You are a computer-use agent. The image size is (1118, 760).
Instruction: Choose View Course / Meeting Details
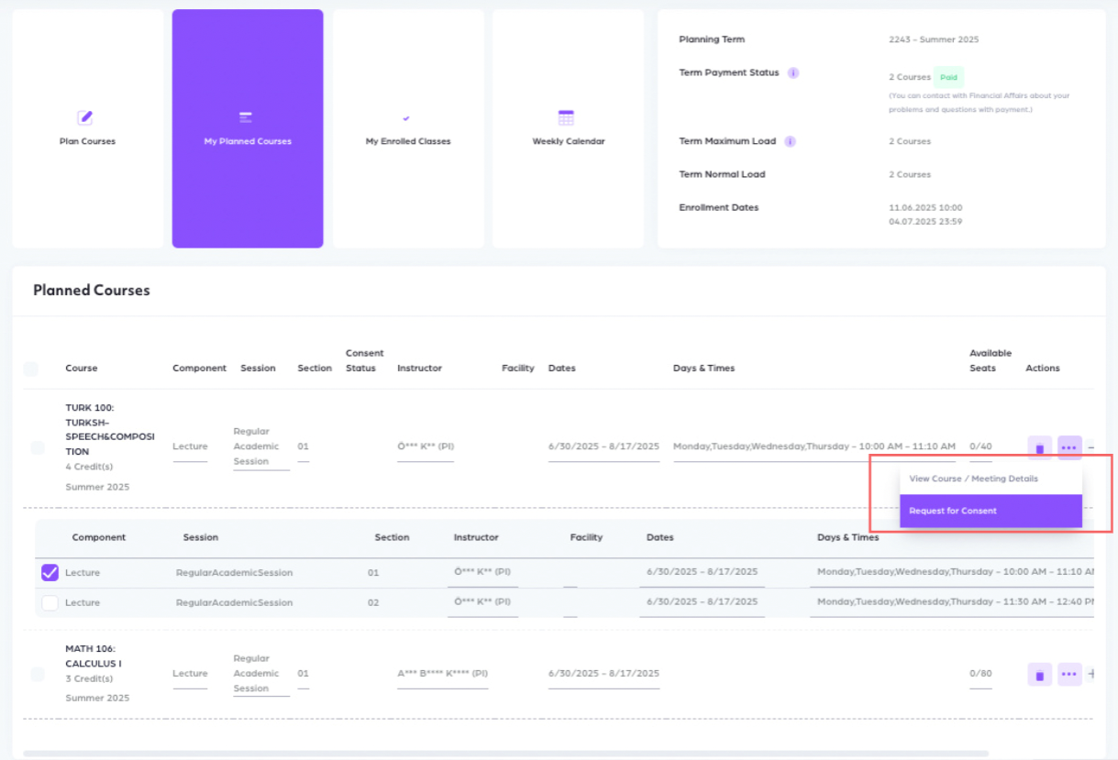coord(973,479)
